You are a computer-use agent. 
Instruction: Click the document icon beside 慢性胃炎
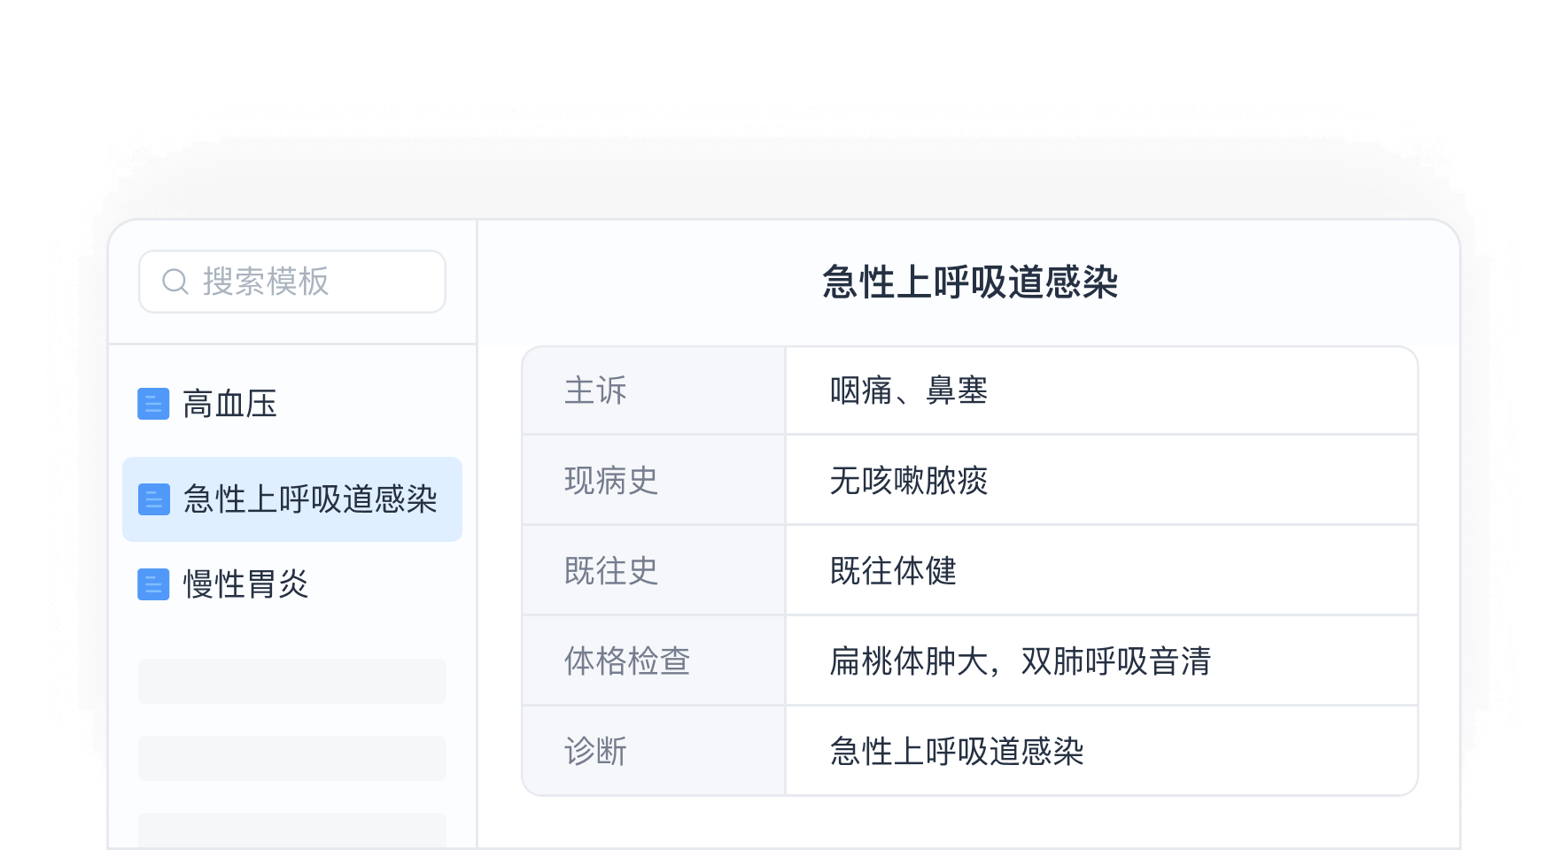[x=152, y=584]
